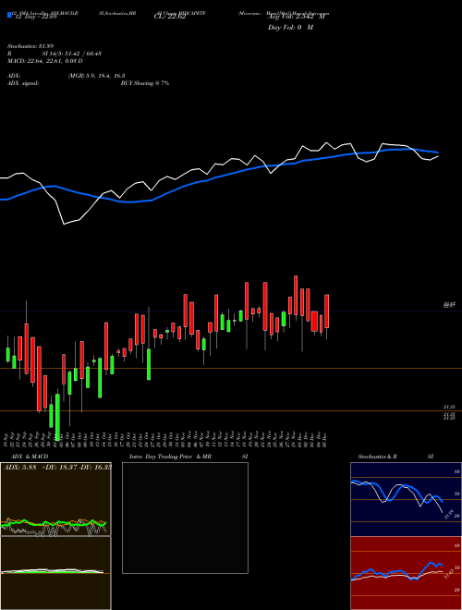
Task: Click the 'Stochastics & R SI' panel title
Action: 395,457
